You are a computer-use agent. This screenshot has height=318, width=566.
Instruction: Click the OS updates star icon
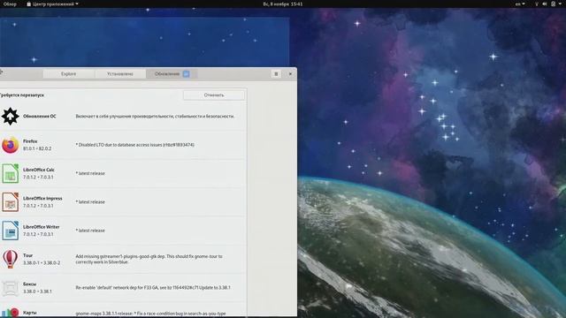[x=10, y=116]
